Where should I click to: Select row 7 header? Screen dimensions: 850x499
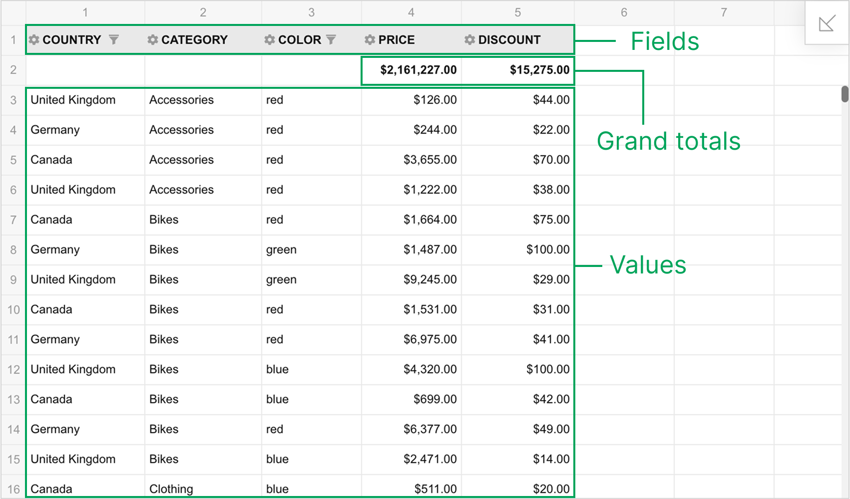(x=13, y=220)
